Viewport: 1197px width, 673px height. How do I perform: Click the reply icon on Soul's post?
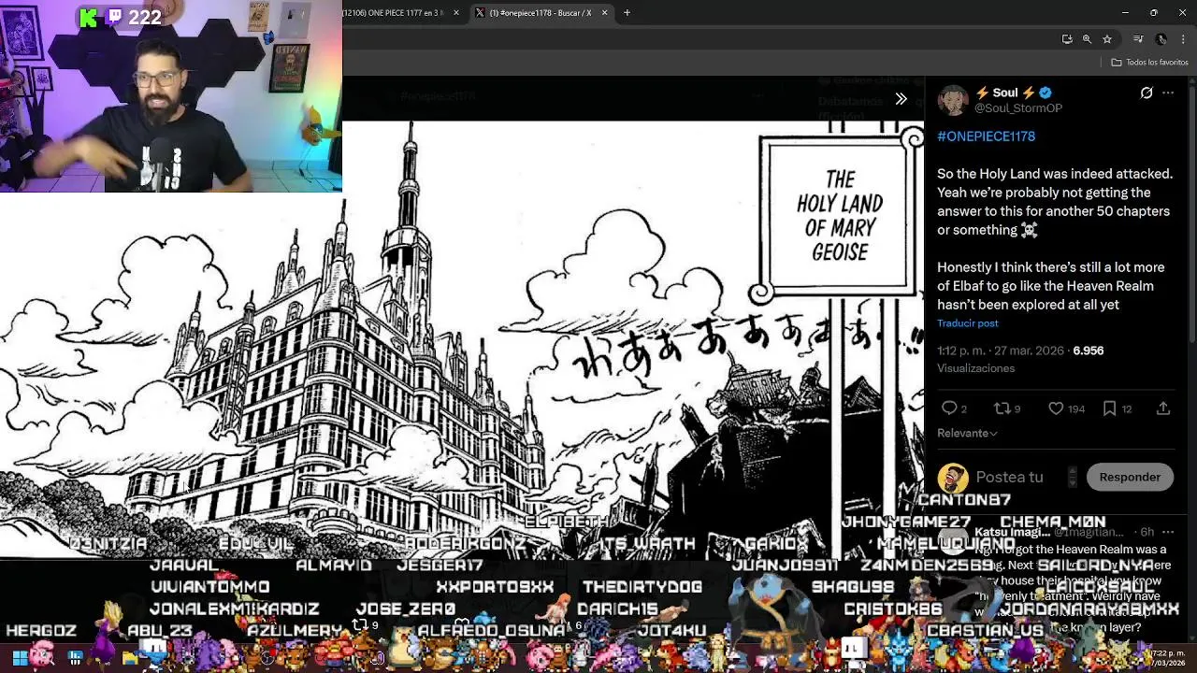pyautogui.click(x=949, y=408)
